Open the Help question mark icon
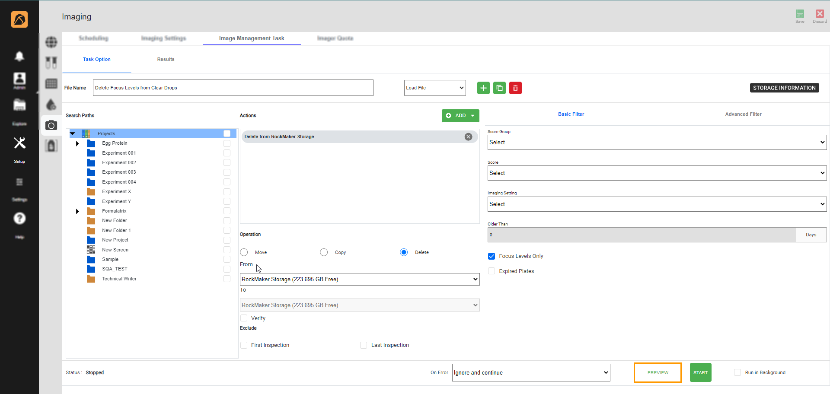 [x=19, y=218]
